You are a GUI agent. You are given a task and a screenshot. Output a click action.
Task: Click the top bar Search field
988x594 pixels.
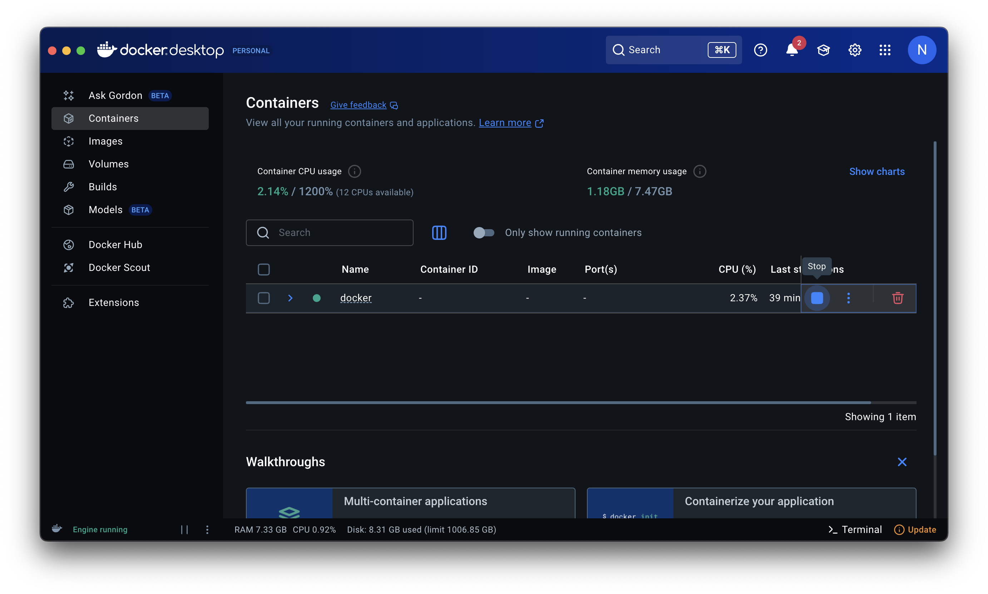pos(673,50)
